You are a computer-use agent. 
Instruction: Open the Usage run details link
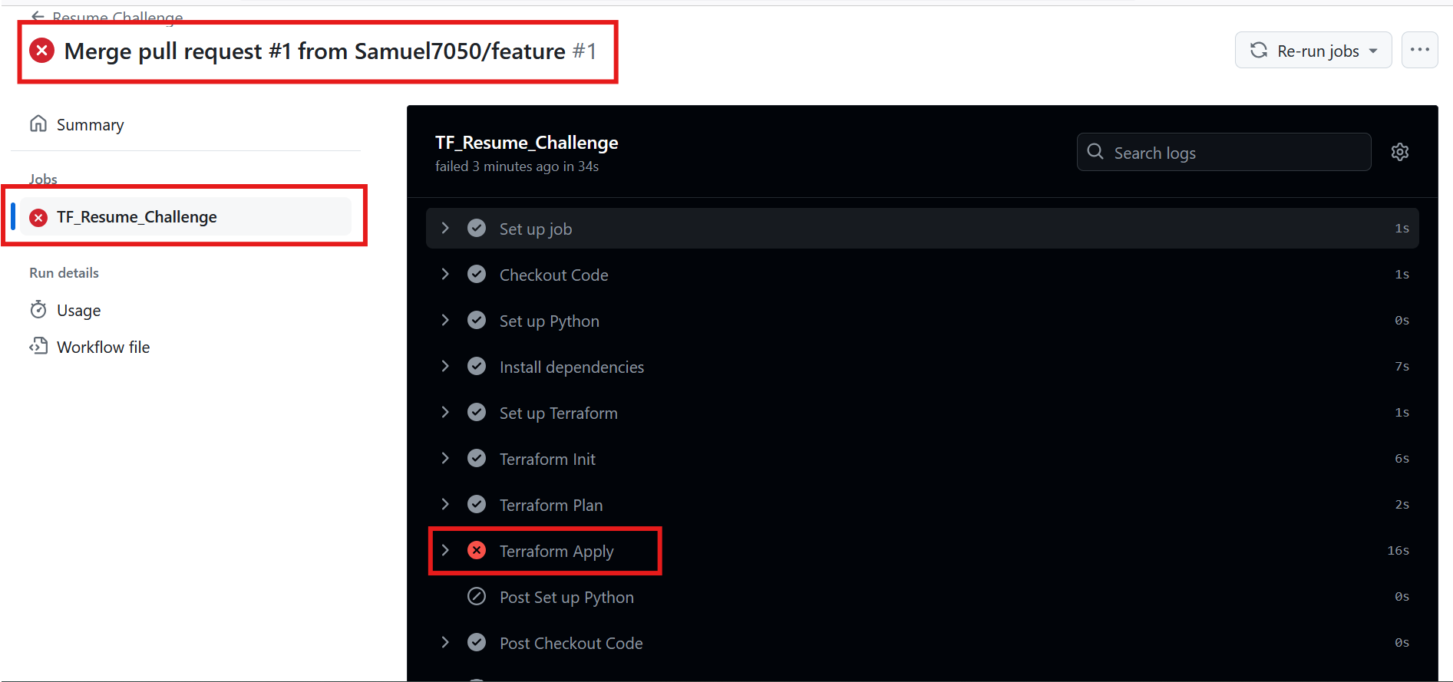[78, 310]
